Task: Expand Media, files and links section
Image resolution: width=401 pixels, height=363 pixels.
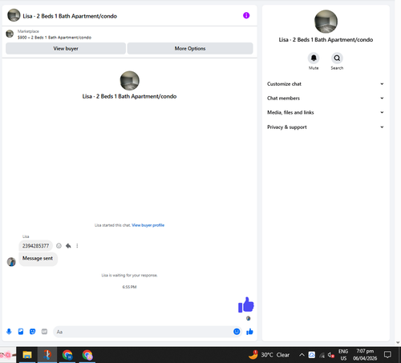Action: (326, 112)
